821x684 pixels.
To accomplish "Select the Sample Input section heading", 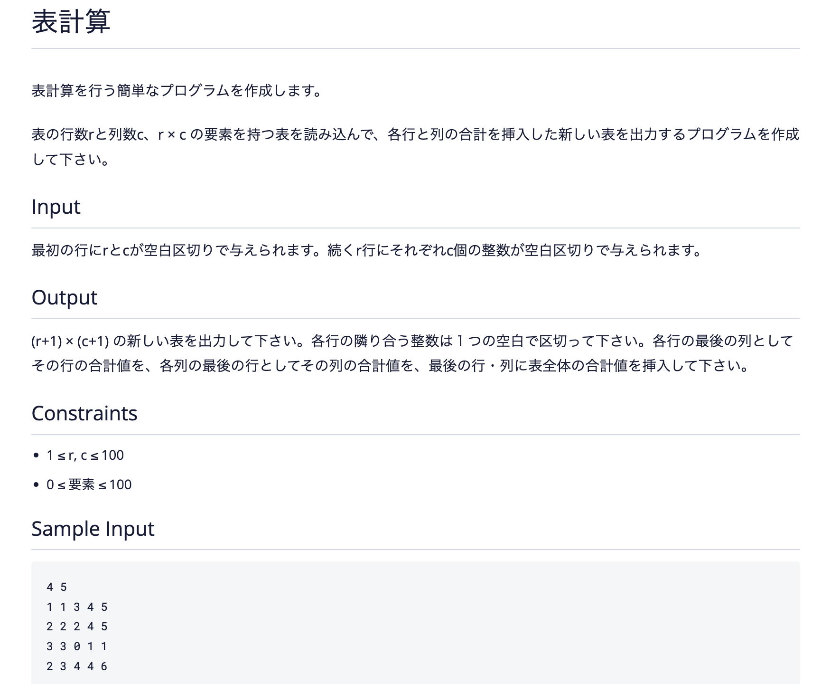I will point(93,528).
